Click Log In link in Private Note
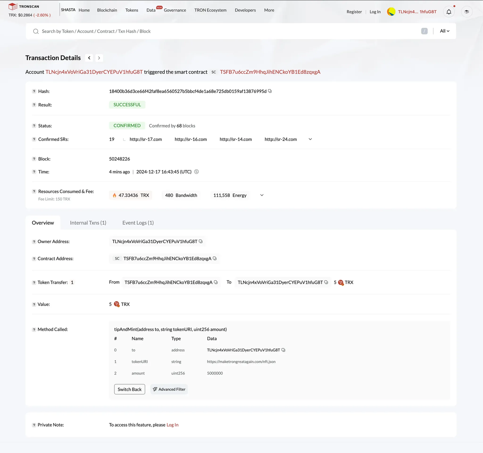The image size is (483, 453). coord(172,425)
